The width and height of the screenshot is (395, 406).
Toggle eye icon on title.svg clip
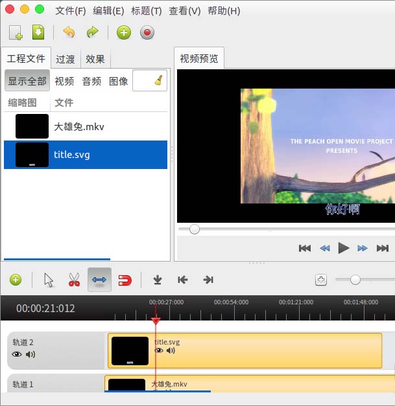[x=159, y=350]
